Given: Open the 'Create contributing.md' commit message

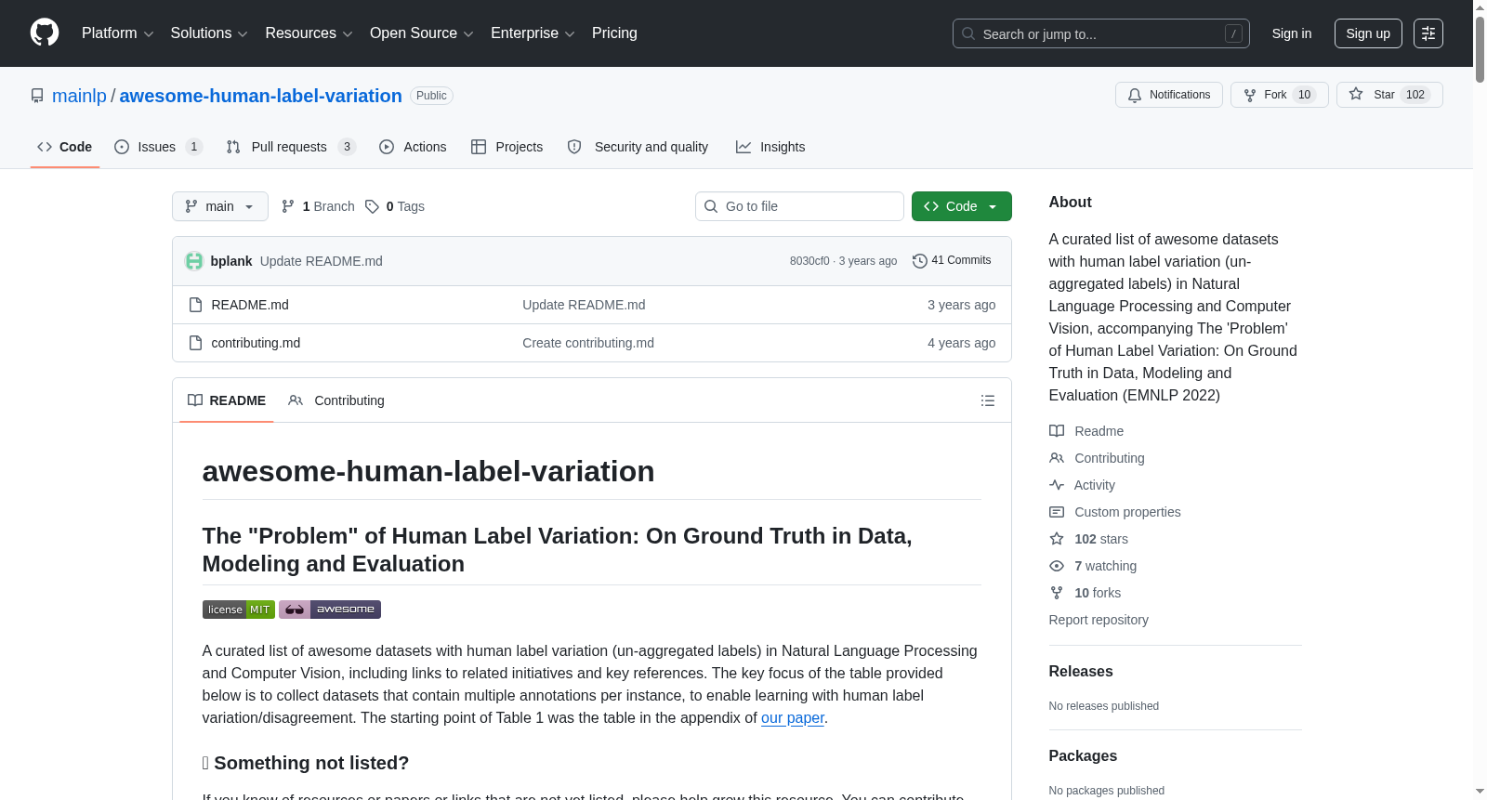Looking at the screenshot, I should [x=588, y=343].
